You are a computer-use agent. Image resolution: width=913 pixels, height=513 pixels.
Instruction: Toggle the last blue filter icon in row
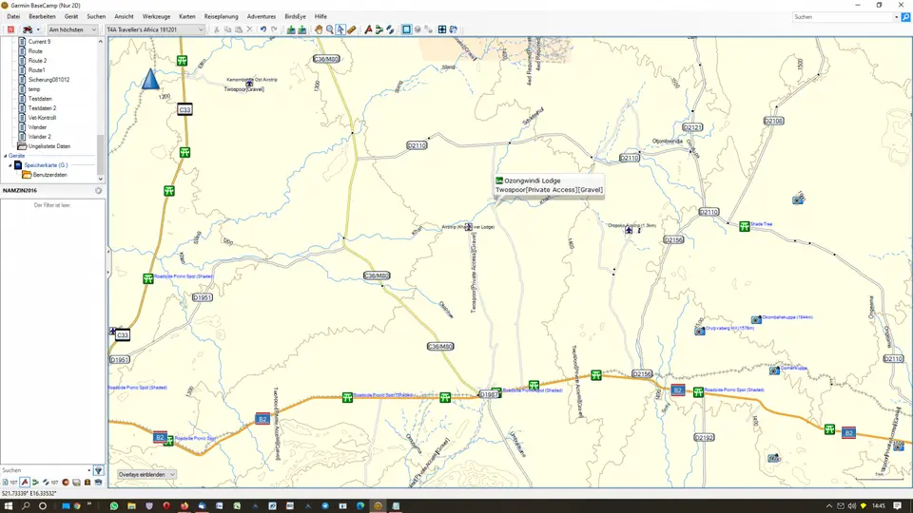tap(98, 483)
